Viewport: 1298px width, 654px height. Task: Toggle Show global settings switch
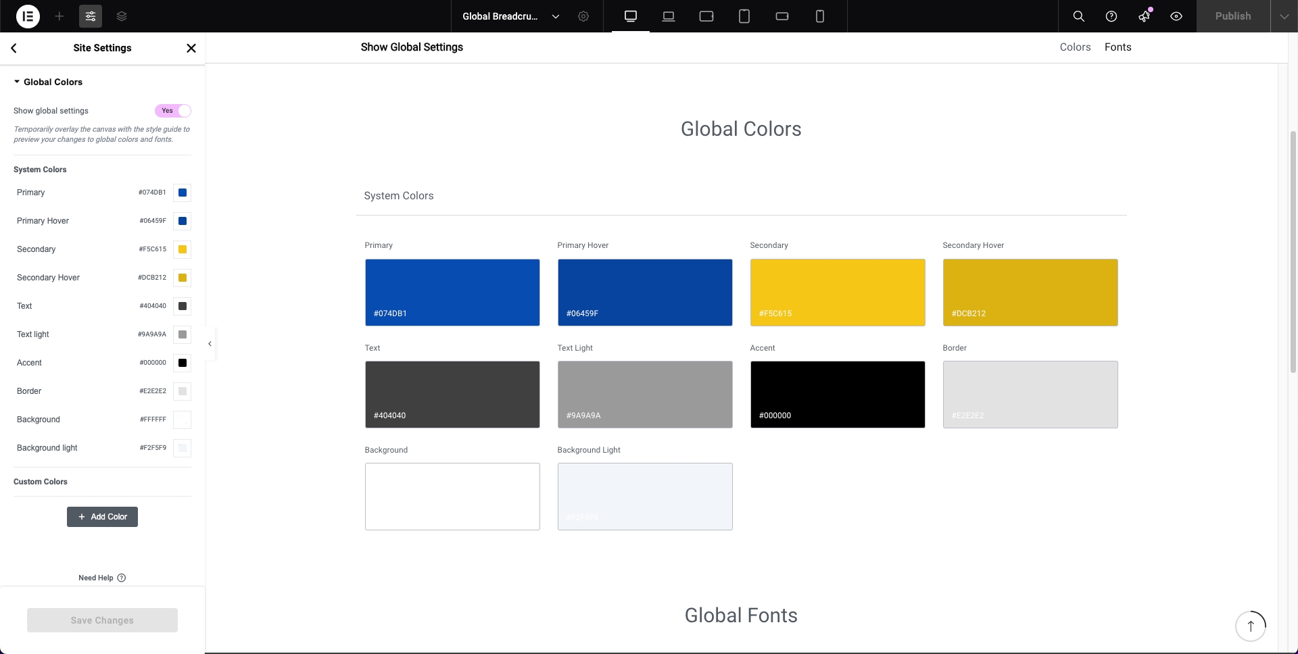coord(173,111)
